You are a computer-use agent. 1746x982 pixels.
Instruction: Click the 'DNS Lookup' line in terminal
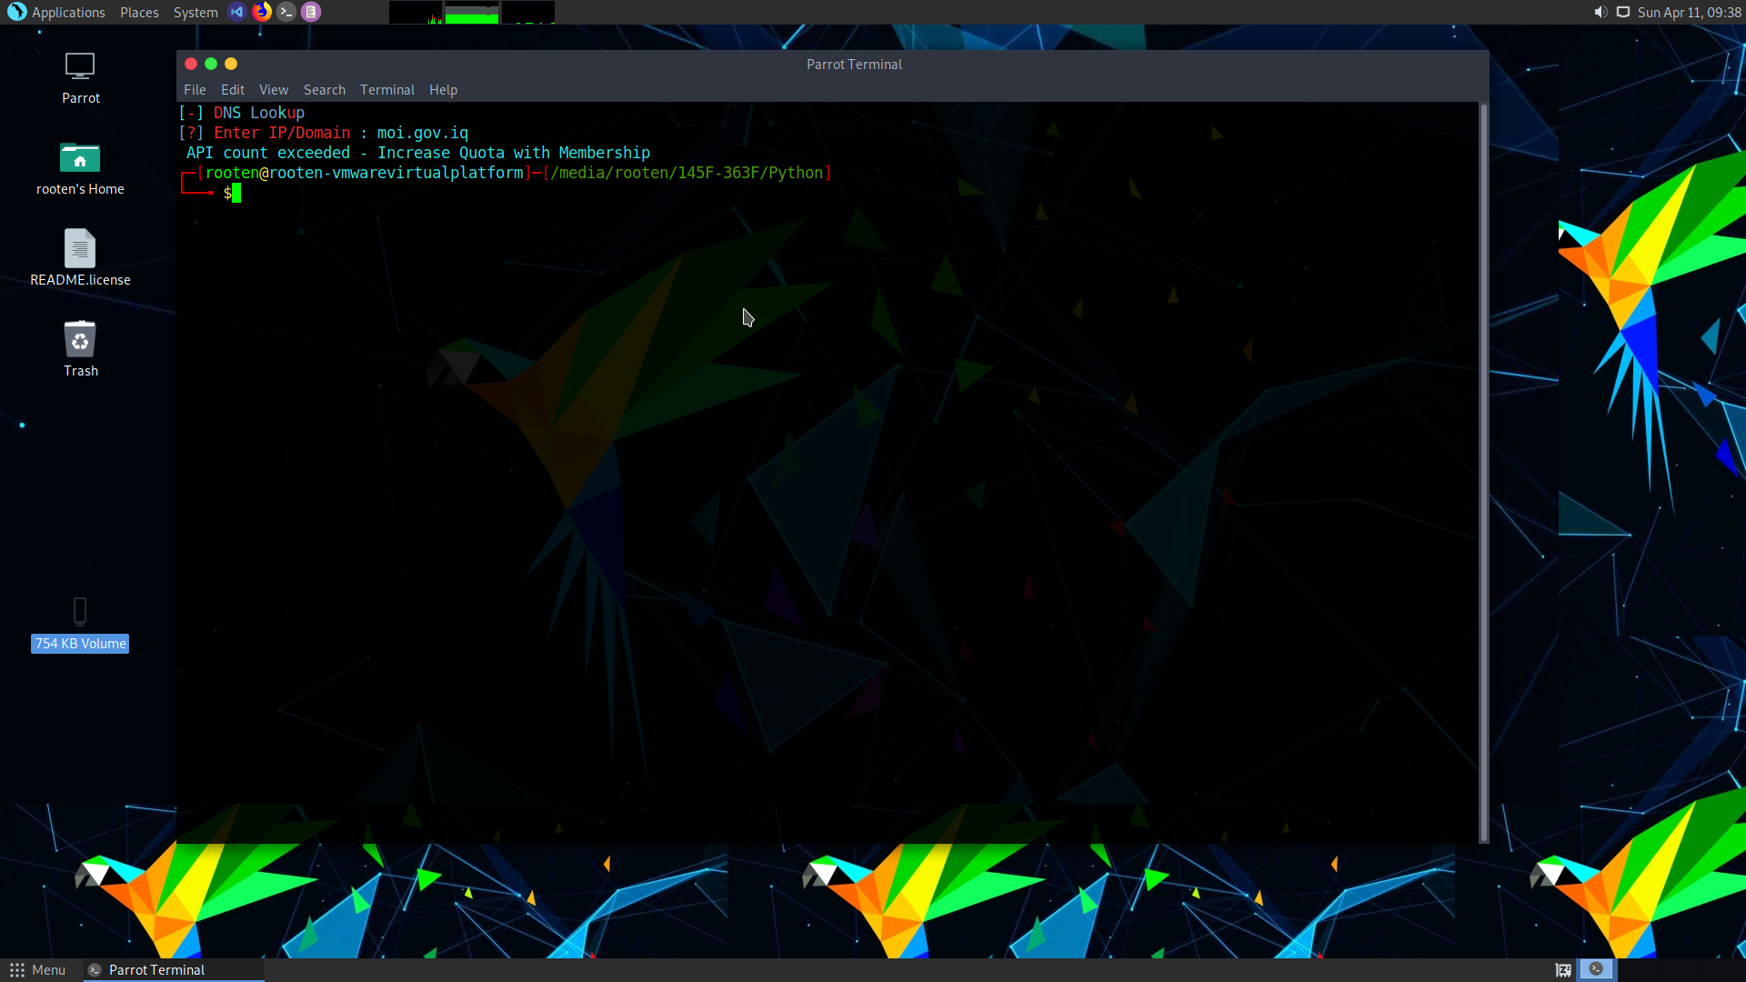click(x=242, y=113)
